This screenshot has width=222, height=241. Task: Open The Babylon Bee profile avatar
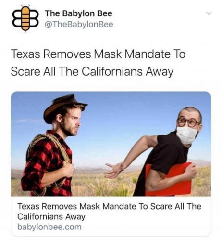point(25,18)
